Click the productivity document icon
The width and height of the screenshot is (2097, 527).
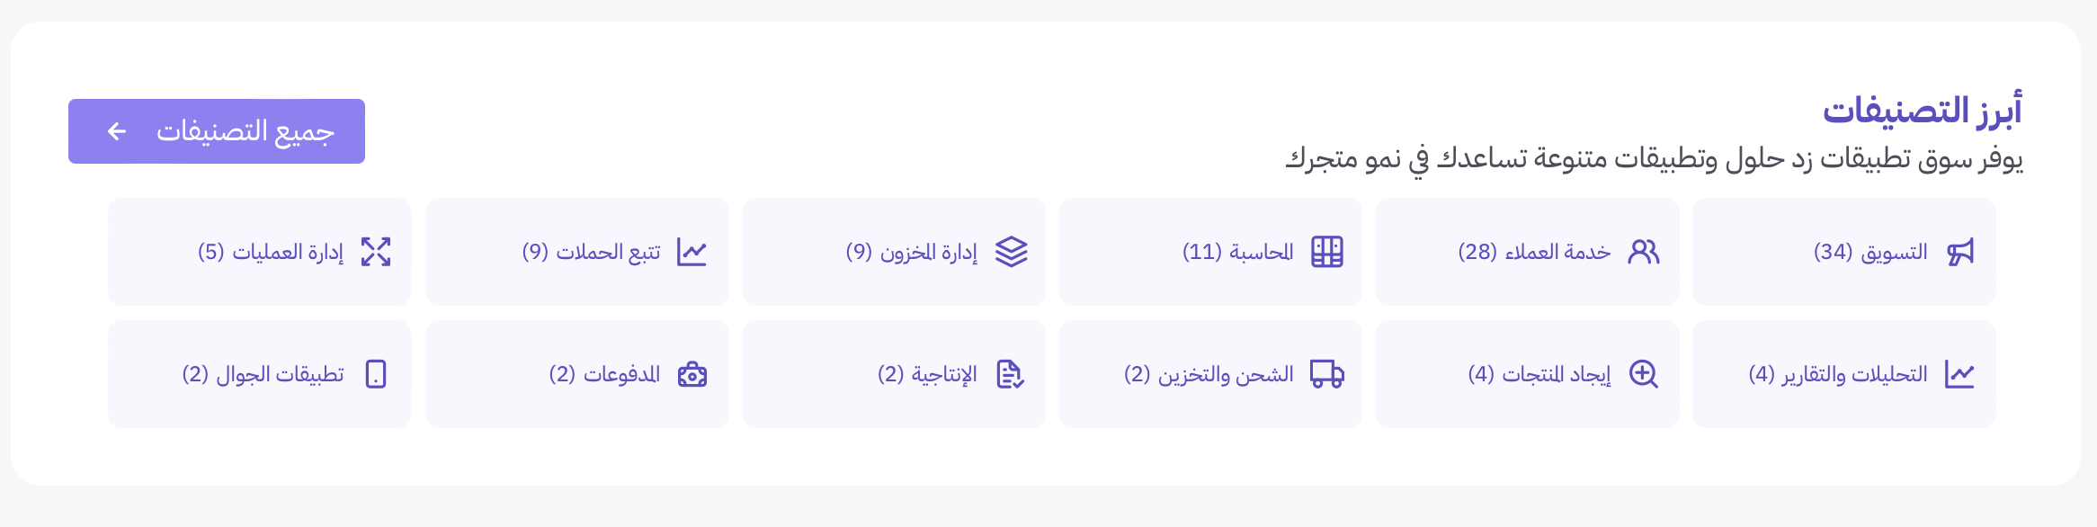[1011, 374]
